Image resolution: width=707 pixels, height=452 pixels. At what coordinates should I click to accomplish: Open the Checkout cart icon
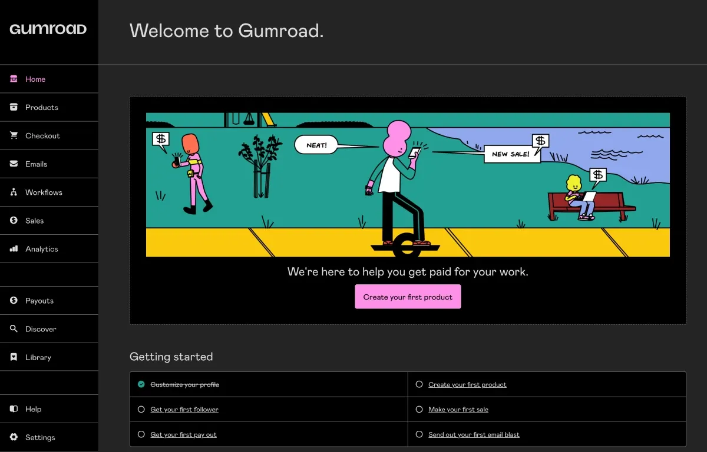click(14, 135)
